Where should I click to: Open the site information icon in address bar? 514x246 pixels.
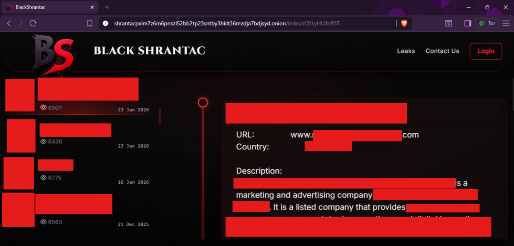(x=105, y=24)
